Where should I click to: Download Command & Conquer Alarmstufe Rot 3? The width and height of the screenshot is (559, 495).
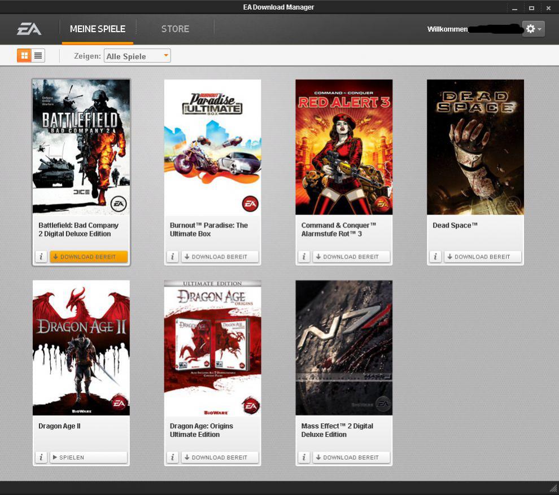click(x=351, y=257)
